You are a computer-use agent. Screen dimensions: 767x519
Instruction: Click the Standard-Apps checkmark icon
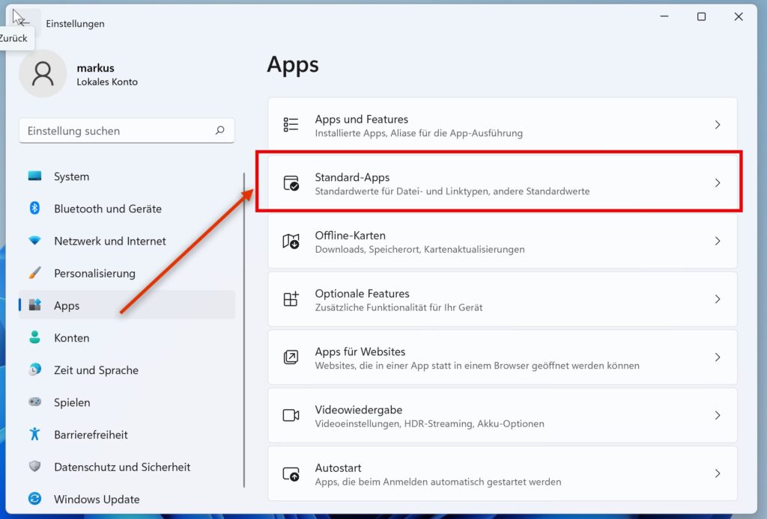[x=291, y=183]
